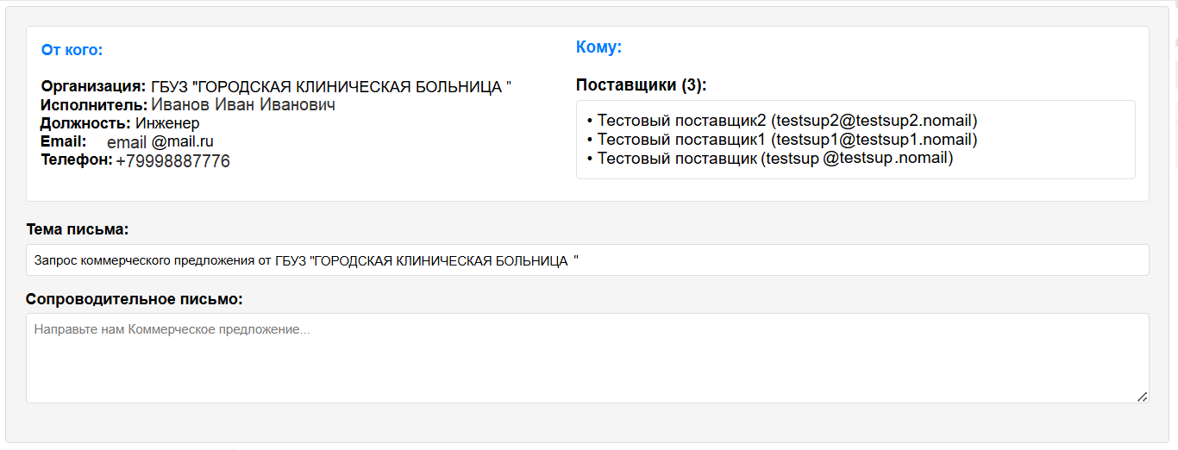Screen dimensions: 1178x450
Task: Click the sender email address email@mail.ru
Action: (x=160, y=142)
